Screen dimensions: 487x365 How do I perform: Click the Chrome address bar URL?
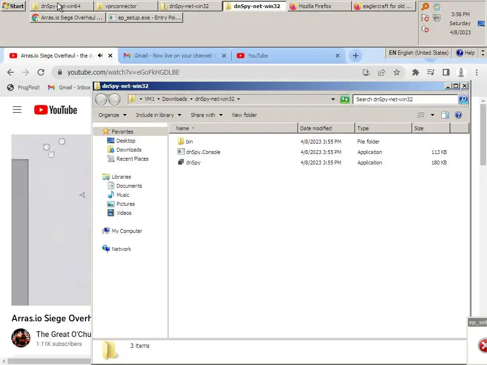pos(123,72)
